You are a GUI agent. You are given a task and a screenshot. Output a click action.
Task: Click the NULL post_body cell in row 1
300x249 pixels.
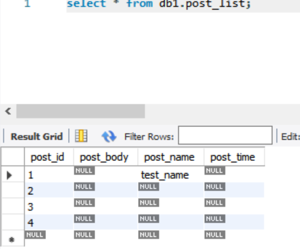tap(106, 175)
